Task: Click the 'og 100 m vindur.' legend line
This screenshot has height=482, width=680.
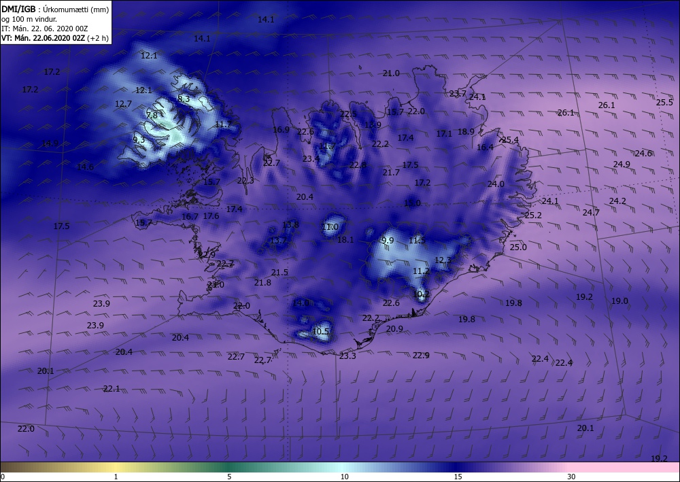Action: [x=29, y=19]
